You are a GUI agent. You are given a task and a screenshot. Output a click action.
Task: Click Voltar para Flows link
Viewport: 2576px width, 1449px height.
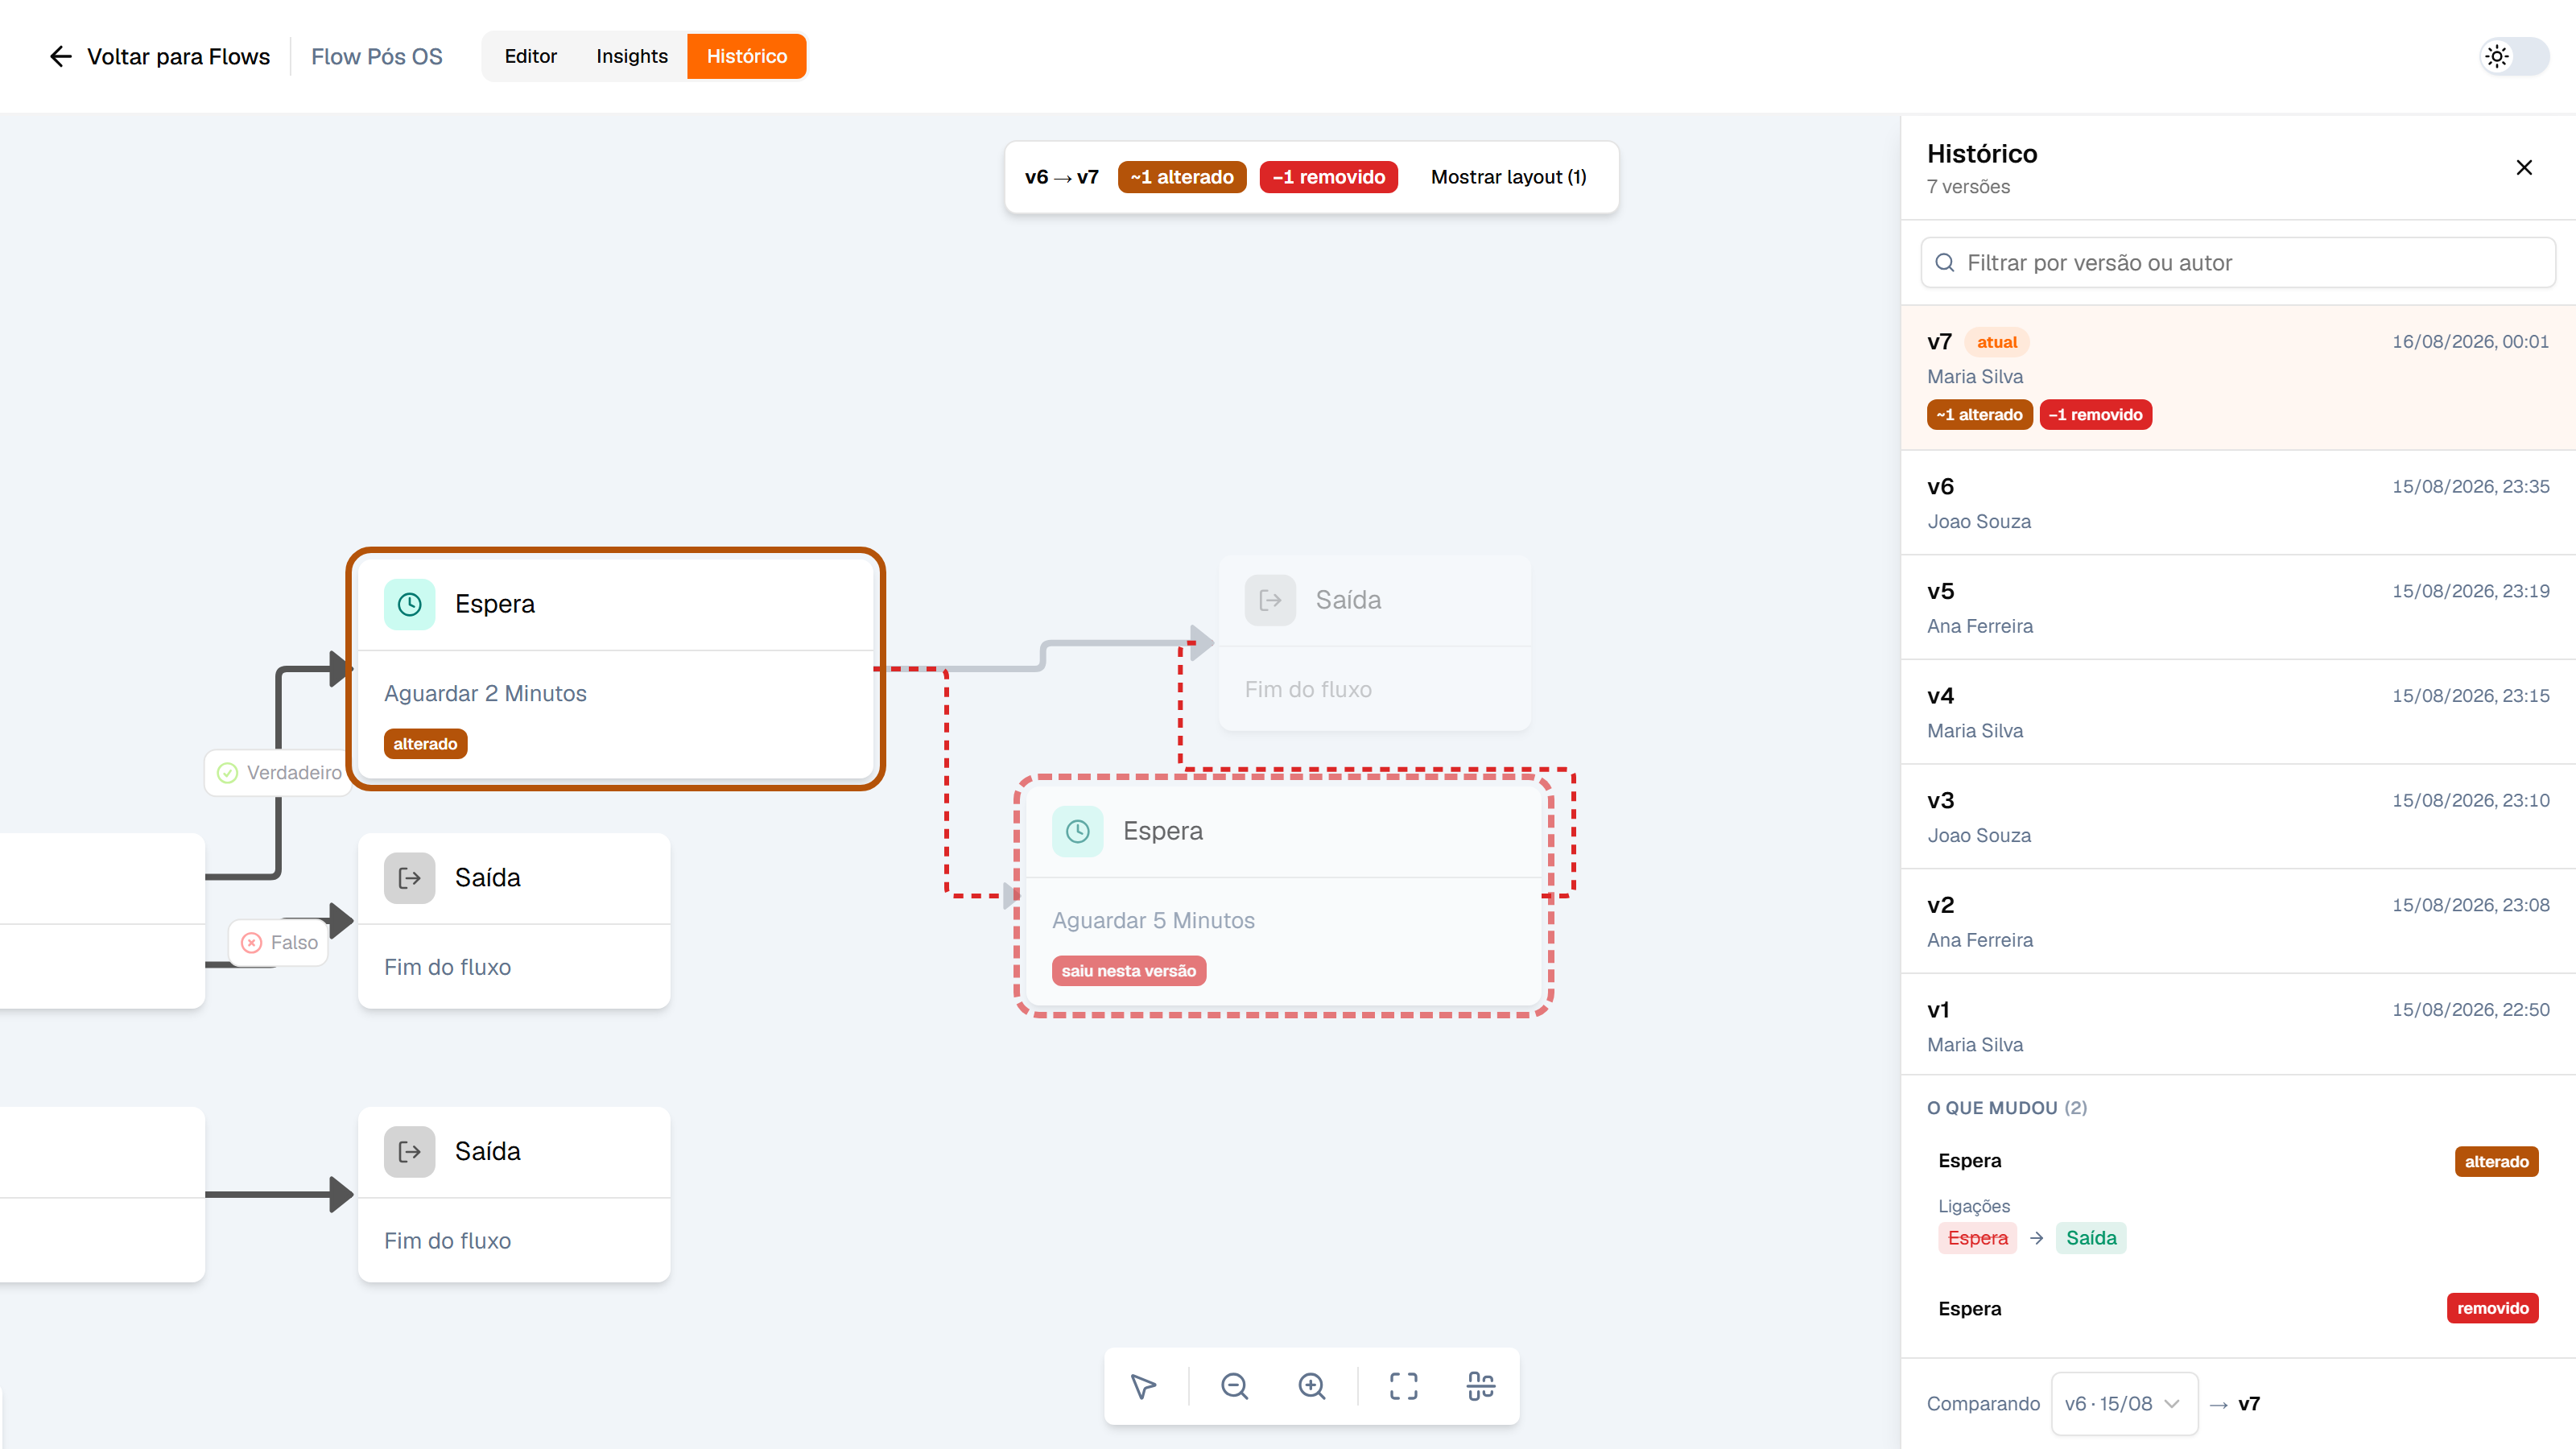point(160,56)
